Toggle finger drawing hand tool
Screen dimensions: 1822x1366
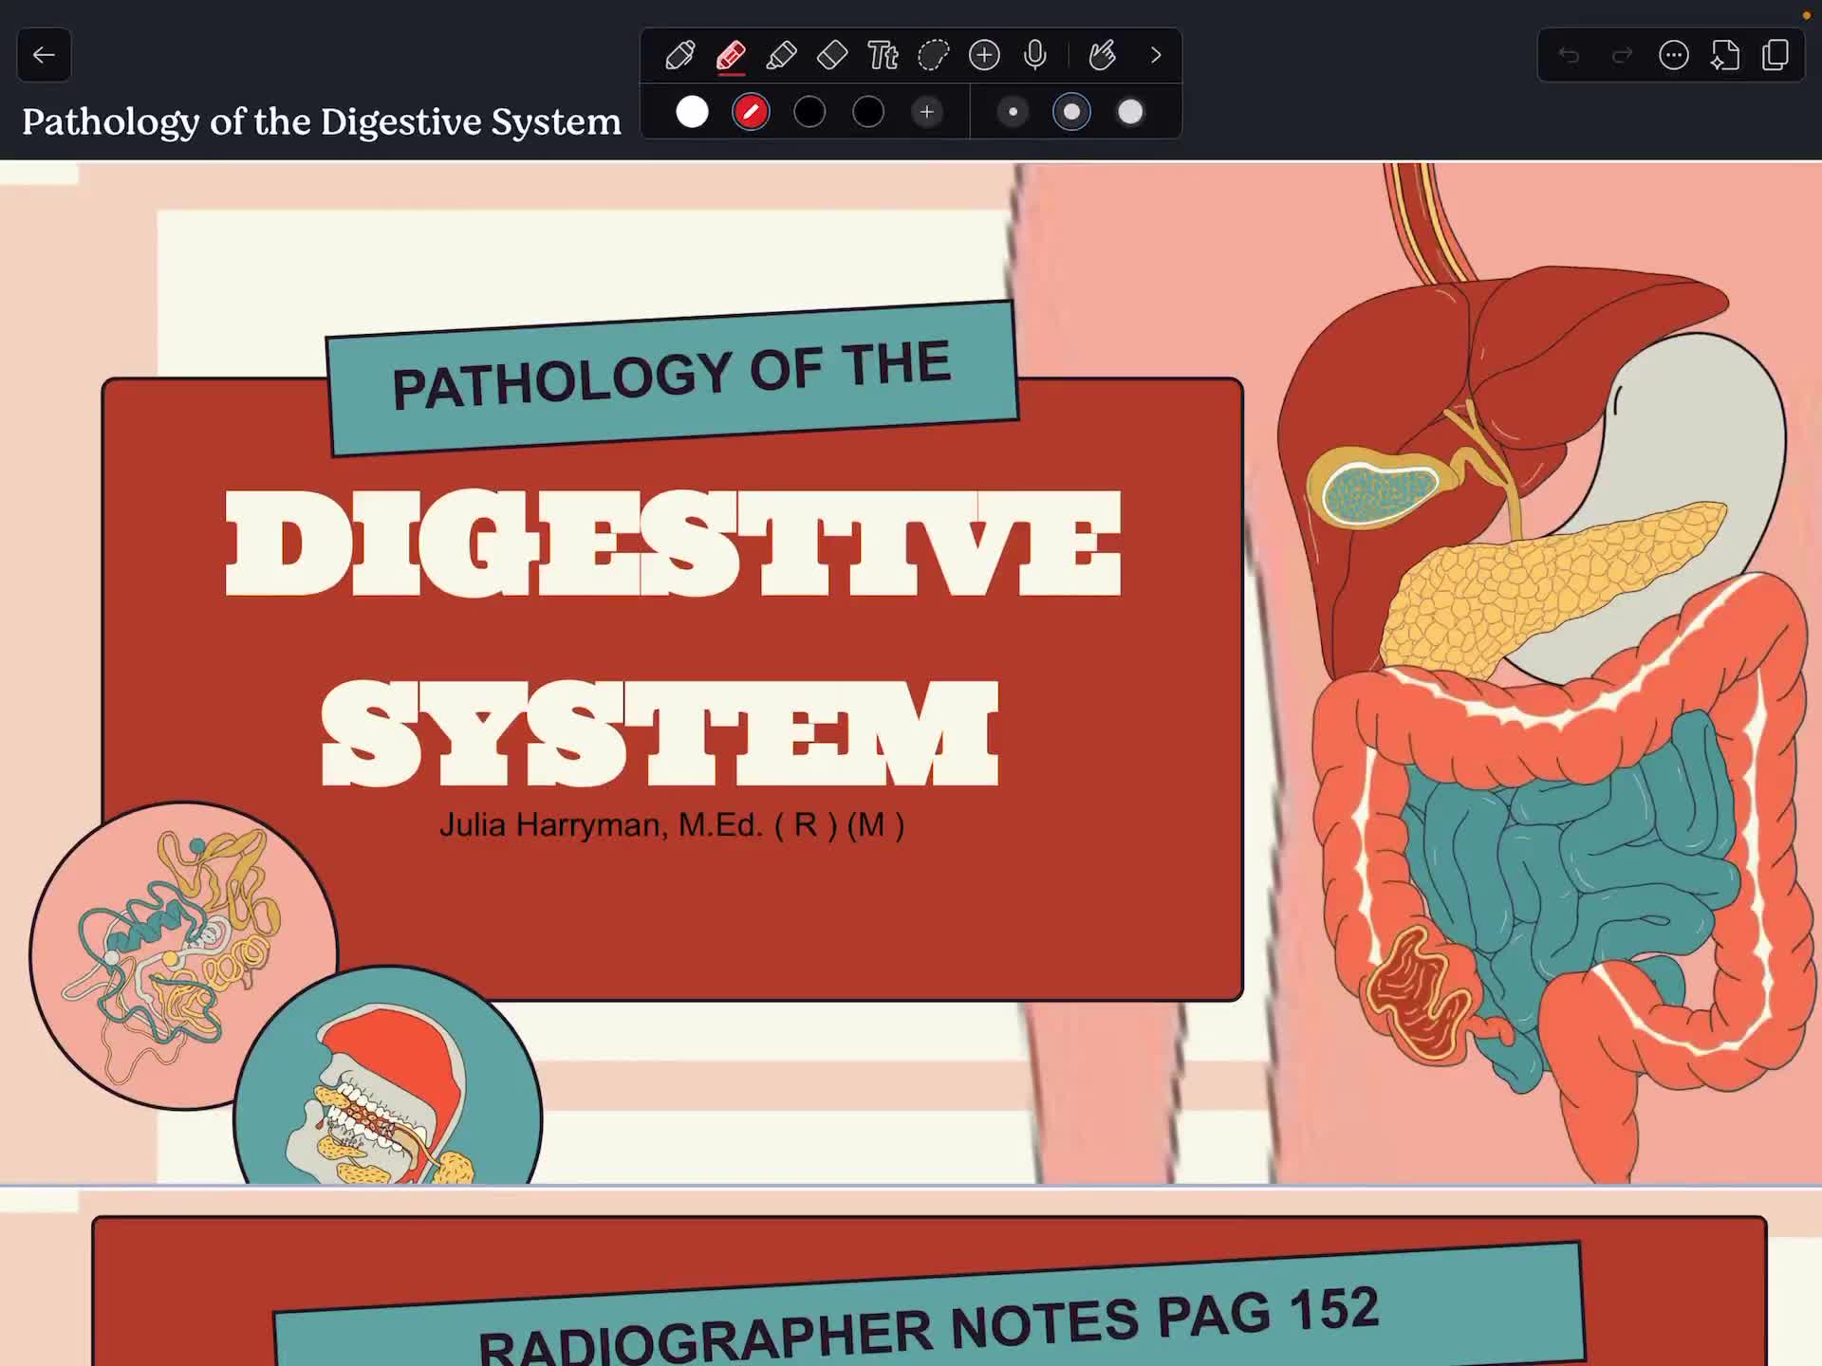pos(1102,55)
